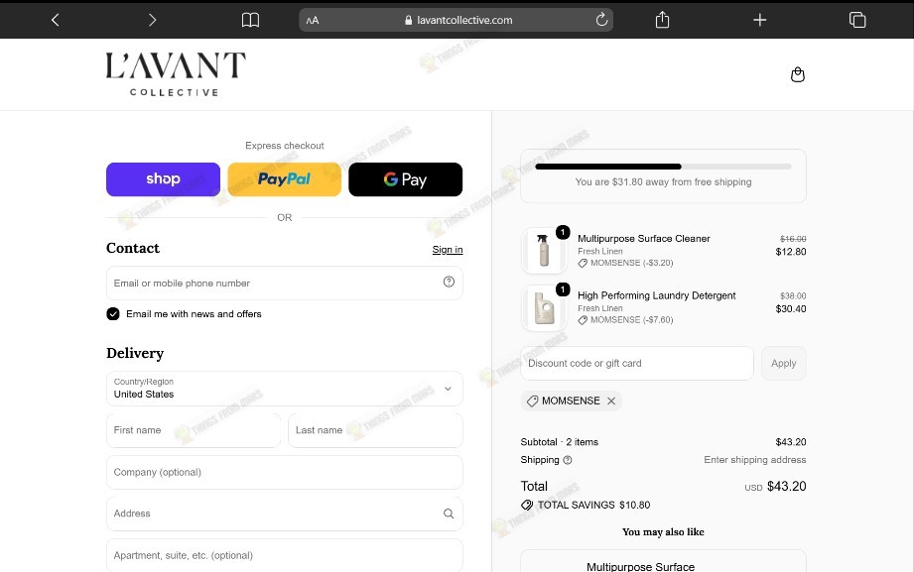
Task: Click the 'Multipurpose Surface Cleaner' product name
Action: pyautogui.click(x=643, y=238)
